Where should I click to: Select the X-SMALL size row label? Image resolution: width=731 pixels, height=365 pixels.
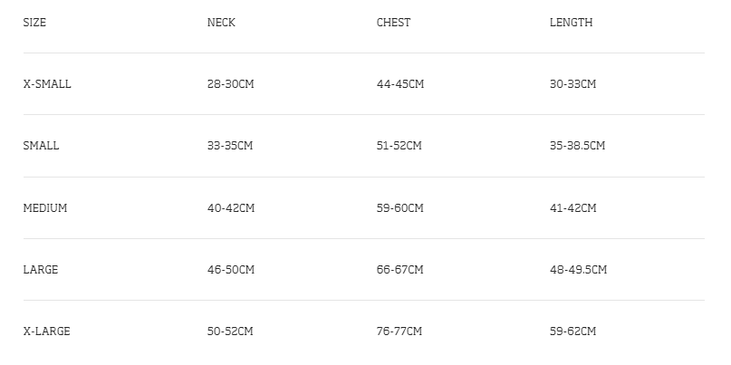(47, 84)
